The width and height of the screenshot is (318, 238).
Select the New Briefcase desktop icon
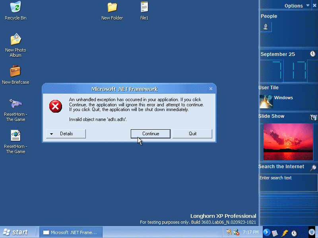pos(16,75)
